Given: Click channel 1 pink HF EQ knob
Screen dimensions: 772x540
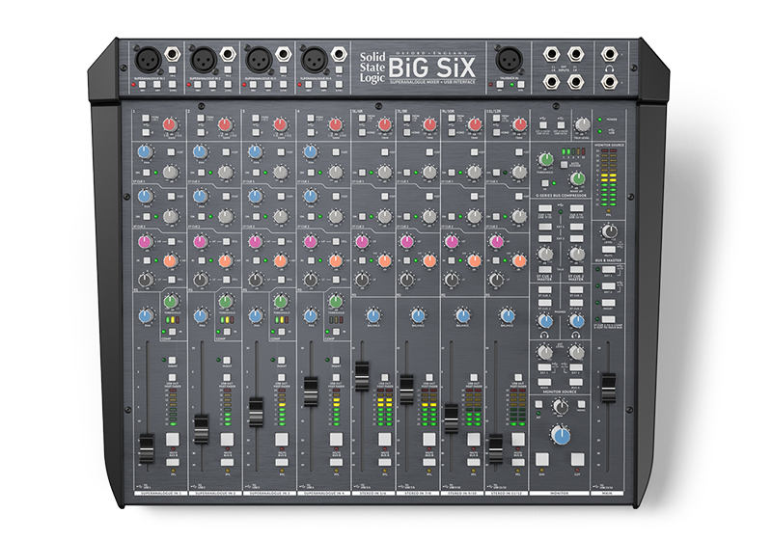Looking at the screenshot, I should tap(145, 241).
